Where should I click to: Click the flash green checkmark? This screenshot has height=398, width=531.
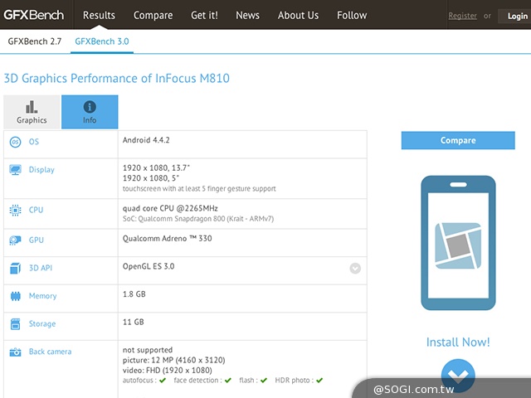pos(264,381)
